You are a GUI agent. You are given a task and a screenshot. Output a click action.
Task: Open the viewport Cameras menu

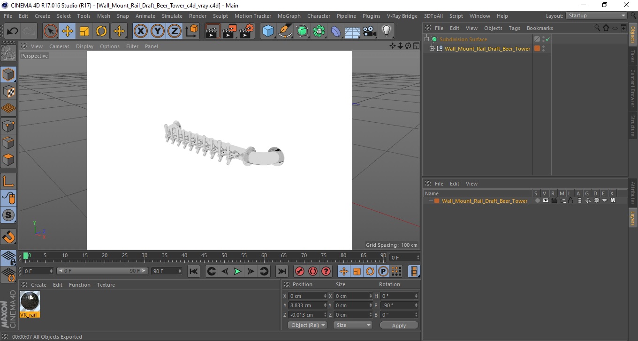(x=59, y=46)
